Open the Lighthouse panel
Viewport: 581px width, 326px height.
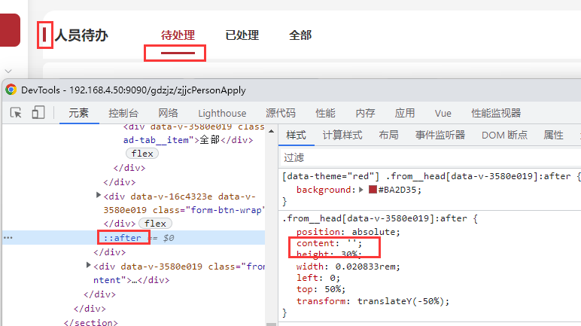(x=222, y=113)
